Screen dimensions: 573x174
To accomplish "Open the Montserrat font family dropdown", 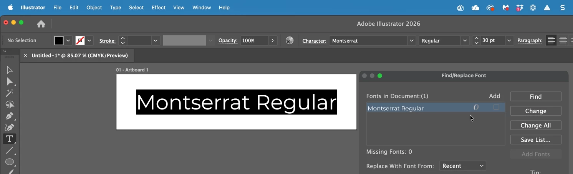I will pyautogui.click(x=412, y=40).
